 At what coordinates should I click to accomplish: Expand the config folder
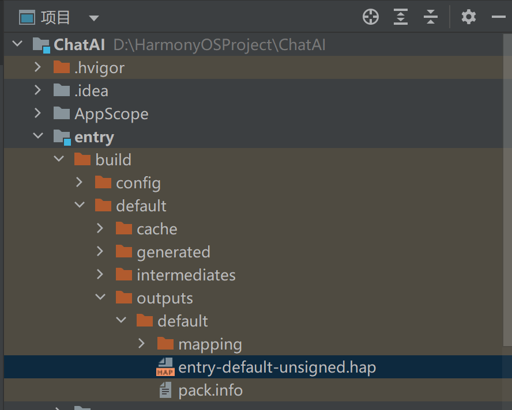80,183
